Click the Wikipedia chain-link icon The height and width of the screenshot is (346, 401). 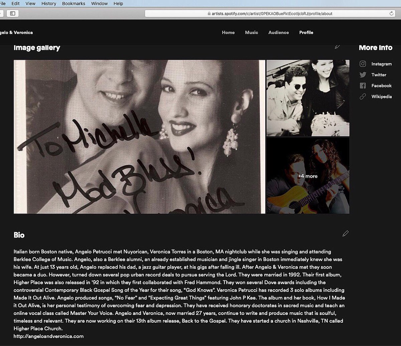pyautogui.click(x=363, y=97)
